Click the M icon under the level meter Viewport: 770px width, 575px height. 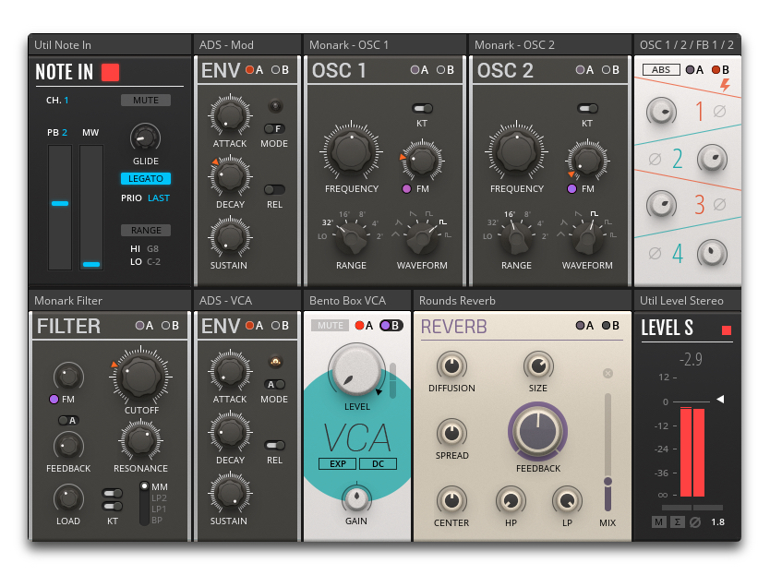coord(659,521)
